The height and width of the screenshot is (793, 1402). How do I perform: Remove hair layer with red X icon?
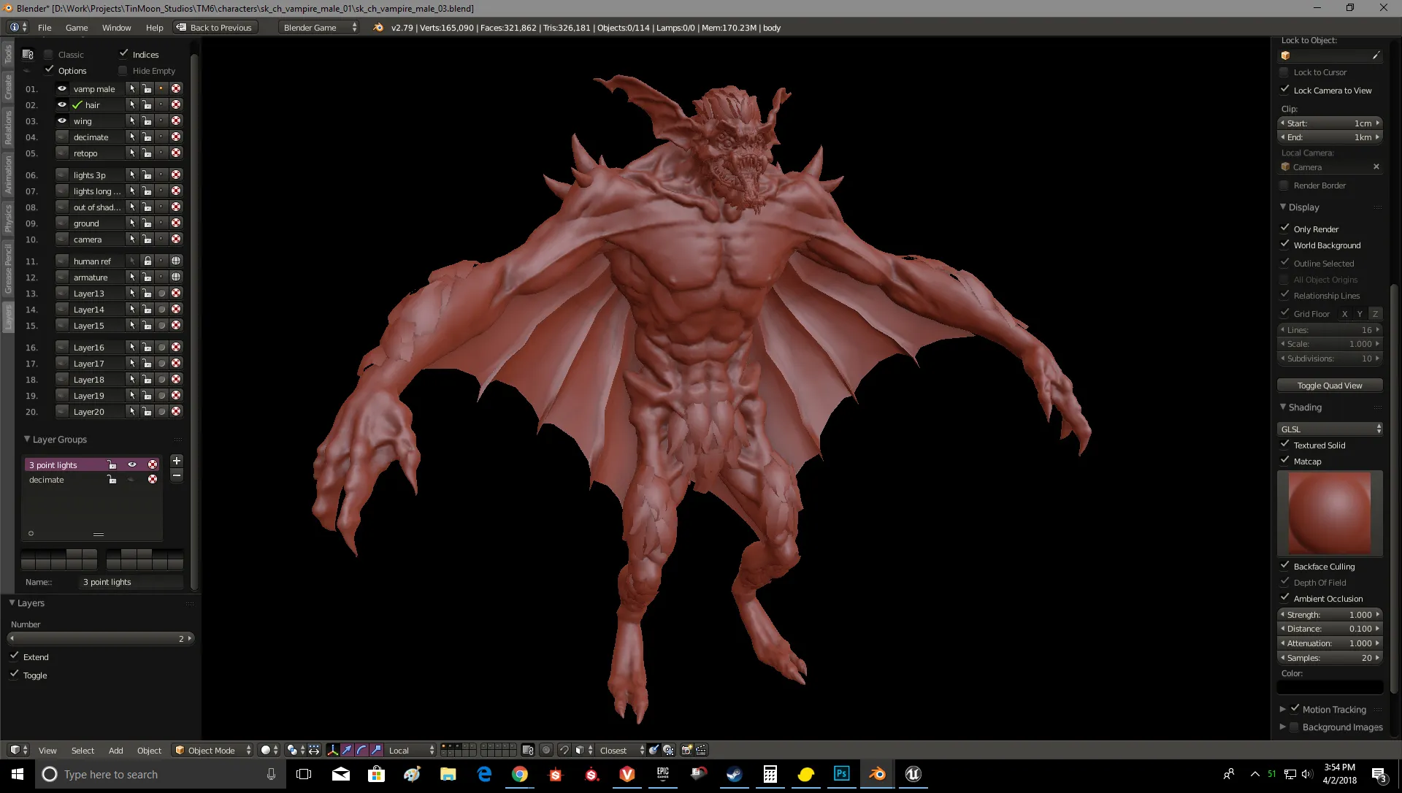[176, 105]
